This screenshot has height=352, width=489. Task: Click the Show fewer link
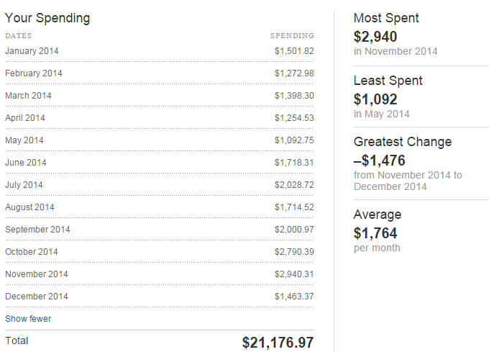[28, 319]
